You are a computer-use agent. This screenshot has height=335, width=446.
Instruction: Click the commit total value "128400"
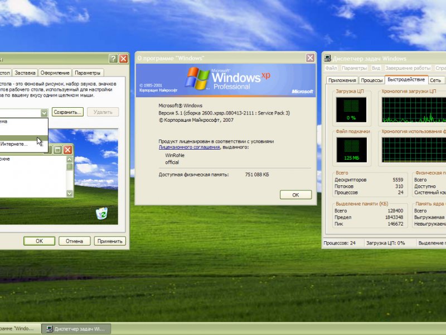point(395,211)
